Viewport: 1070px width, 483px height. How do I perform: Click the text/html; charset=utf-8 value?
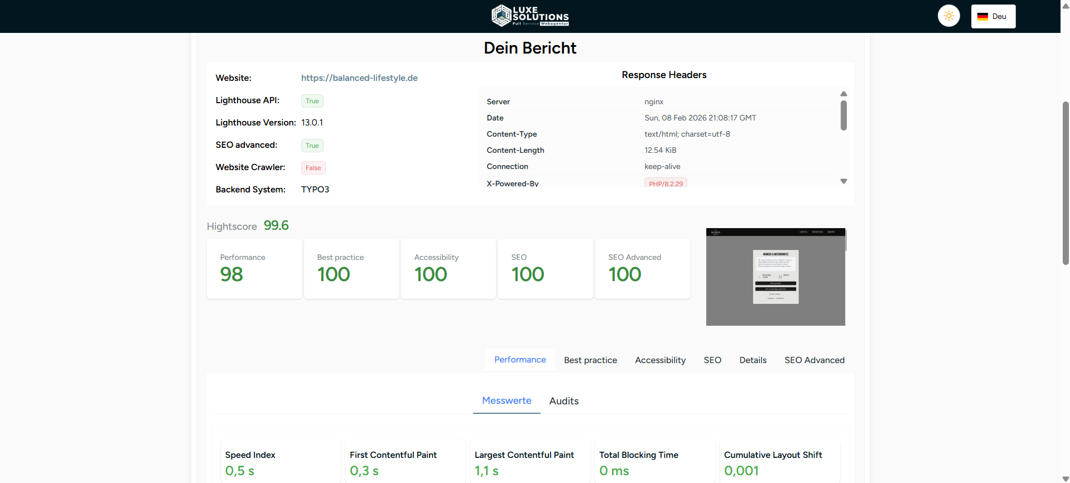coord(687,134)
